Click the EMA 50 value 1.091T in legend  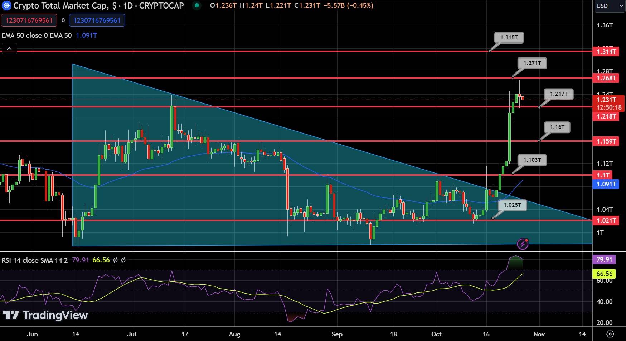86,35
